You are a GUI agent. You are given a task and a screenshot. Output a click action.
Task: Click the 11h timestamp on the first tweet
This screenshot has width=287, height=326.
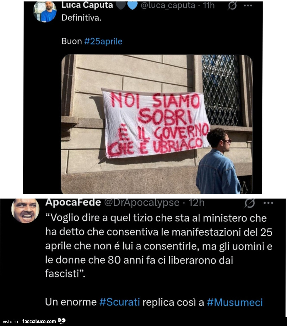[209, 6]
